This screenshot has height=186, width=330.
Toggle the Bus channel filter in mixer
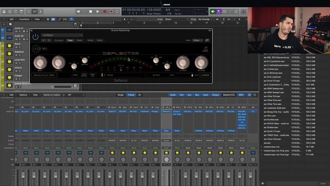(x=197, y=95)
